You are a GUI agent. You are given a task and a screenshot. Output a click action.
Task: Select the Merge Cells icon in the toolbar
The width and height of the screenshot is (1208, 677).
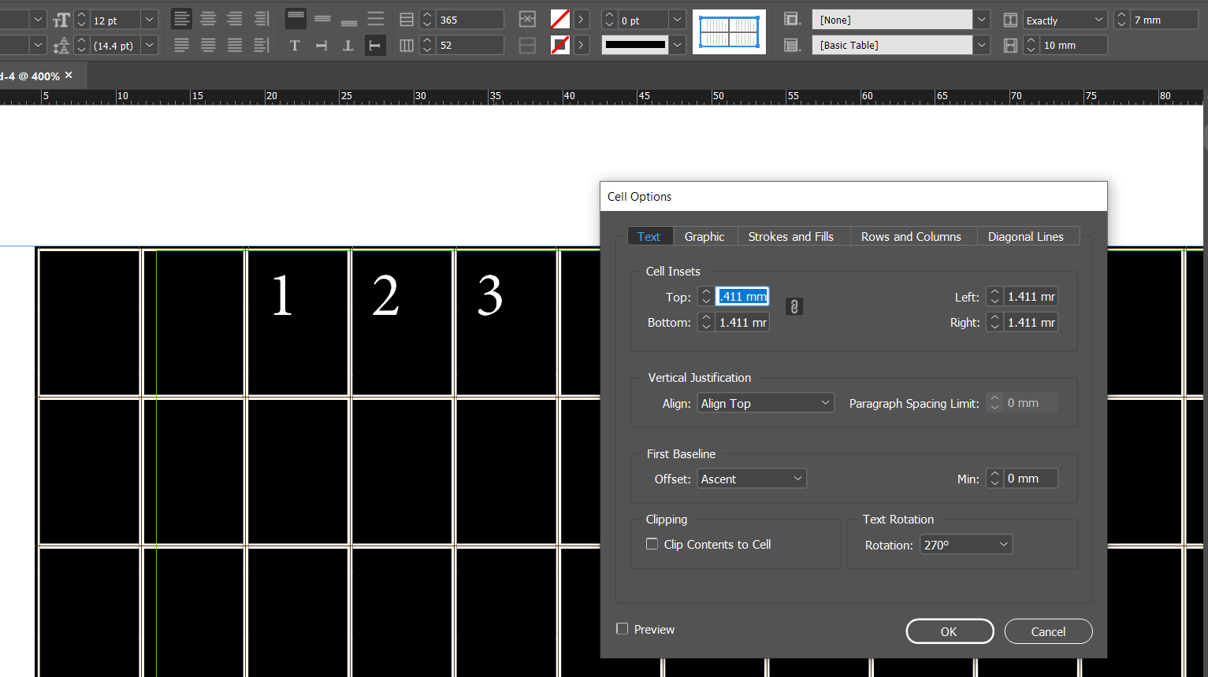tap(528, 19)
